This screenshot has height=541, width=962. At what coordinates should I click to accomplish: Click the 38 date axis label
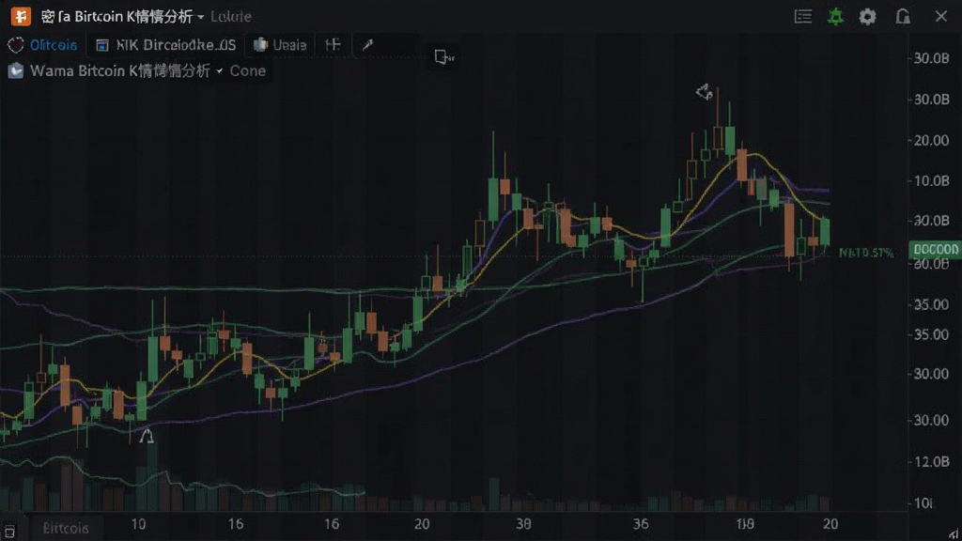[x=523, y=524]
